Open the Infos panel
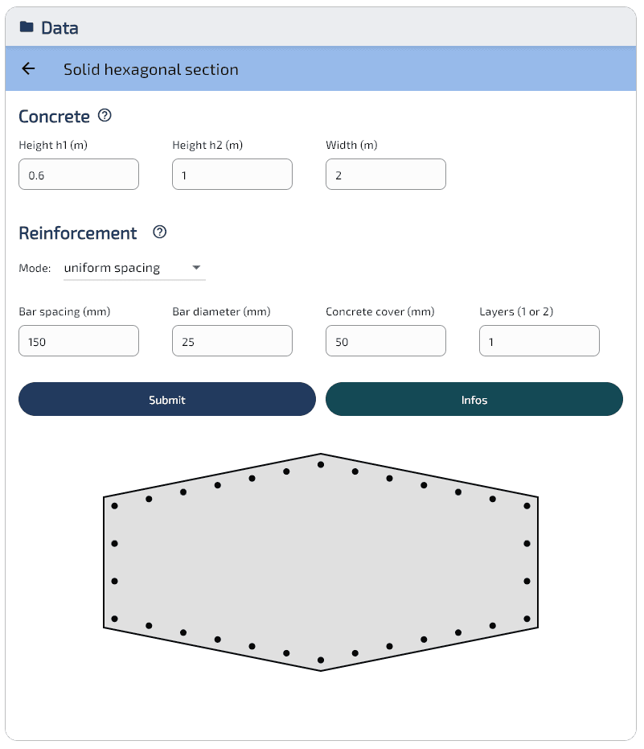Screen dimensions: 644x749 click(474, 399)
